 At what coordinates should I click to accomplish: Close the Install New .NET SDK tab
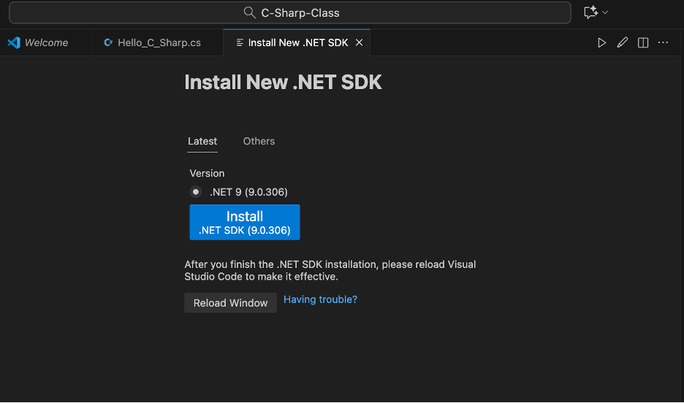tap(359, 42)
